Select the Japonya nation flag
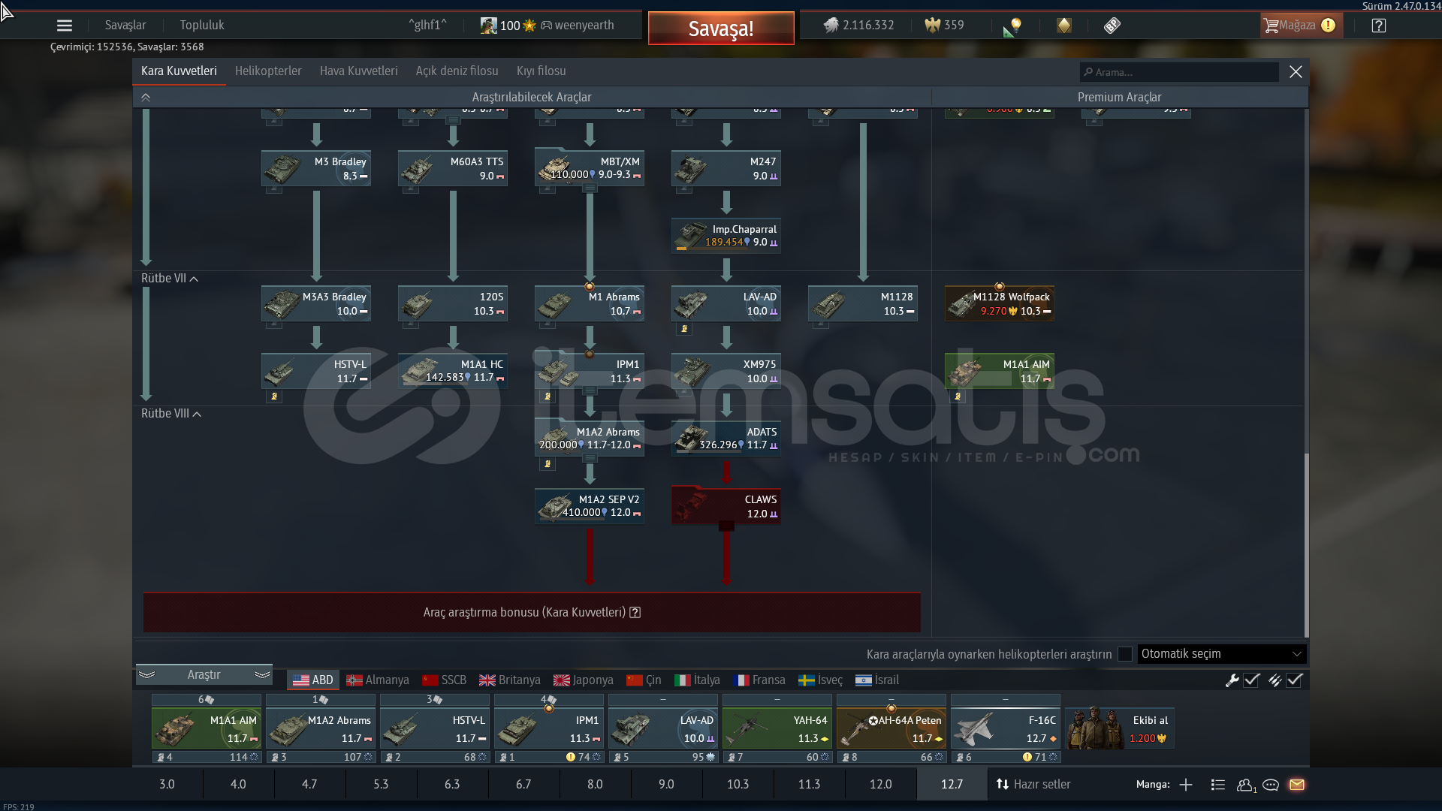This screenshot has height=811, width=1442. 562,680
